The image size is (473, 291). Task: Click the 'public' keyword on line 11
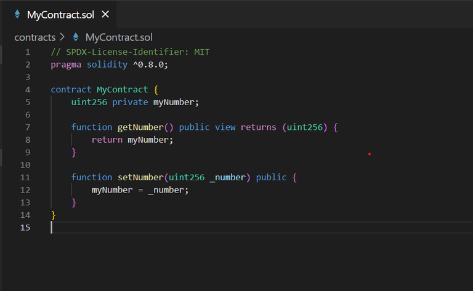[271, 177]
